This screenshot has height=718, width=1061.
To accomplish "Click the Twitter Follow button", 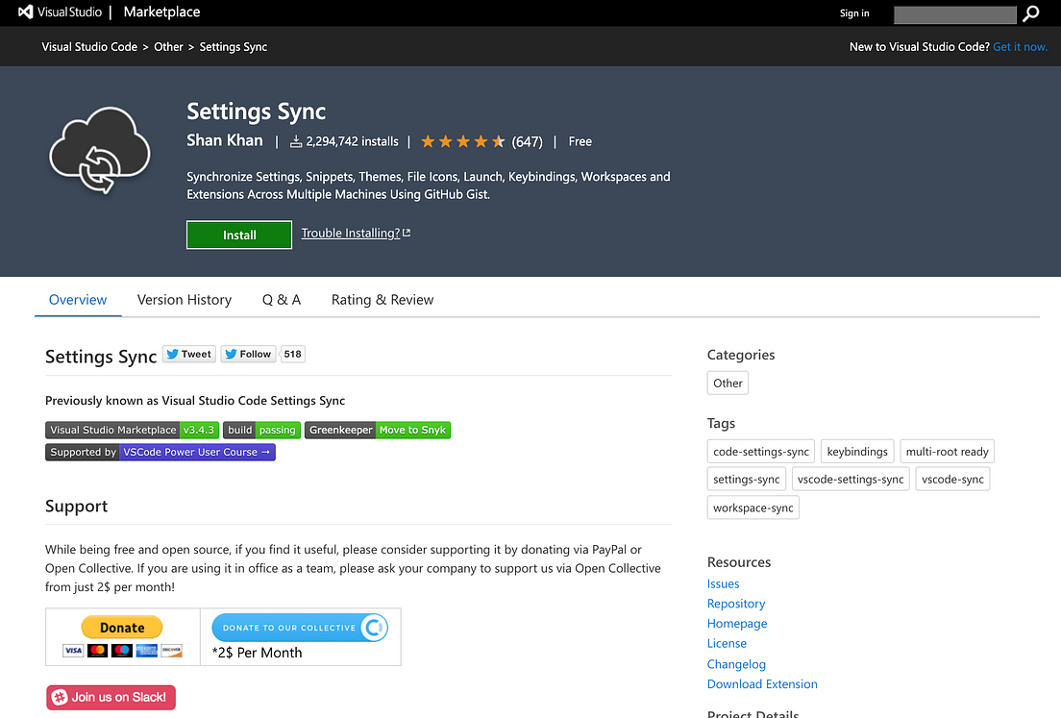I will (x=248, y=354).
